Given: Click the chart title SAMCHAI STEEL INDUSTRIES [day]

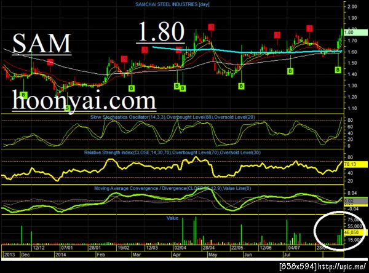Looking at the screenshot, I should [x=172, y=4].
